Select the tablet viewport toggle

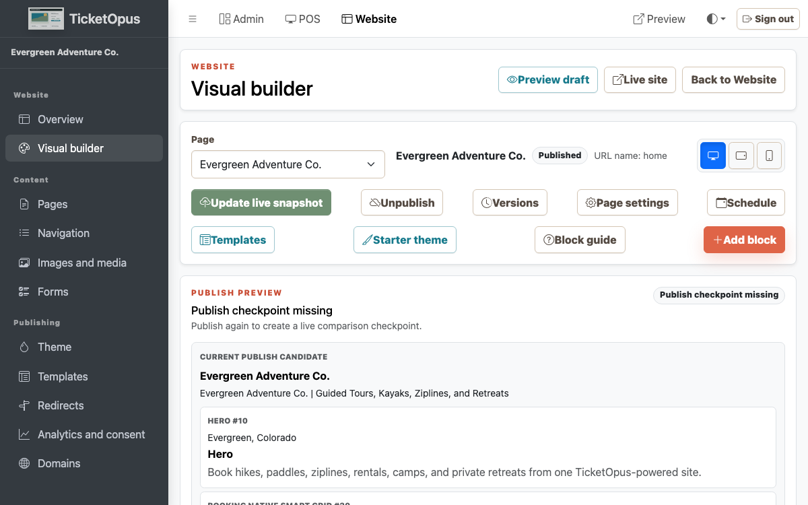coord(741,156)
